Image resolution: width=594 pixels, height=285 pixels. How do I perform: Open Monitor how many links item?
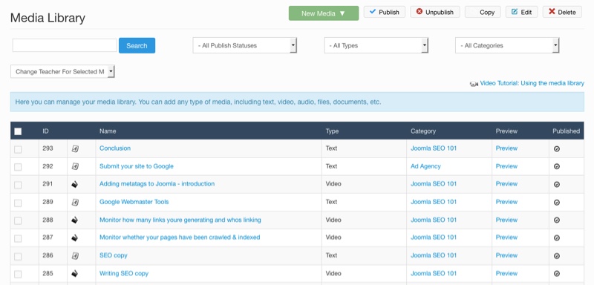coord(180,220)
